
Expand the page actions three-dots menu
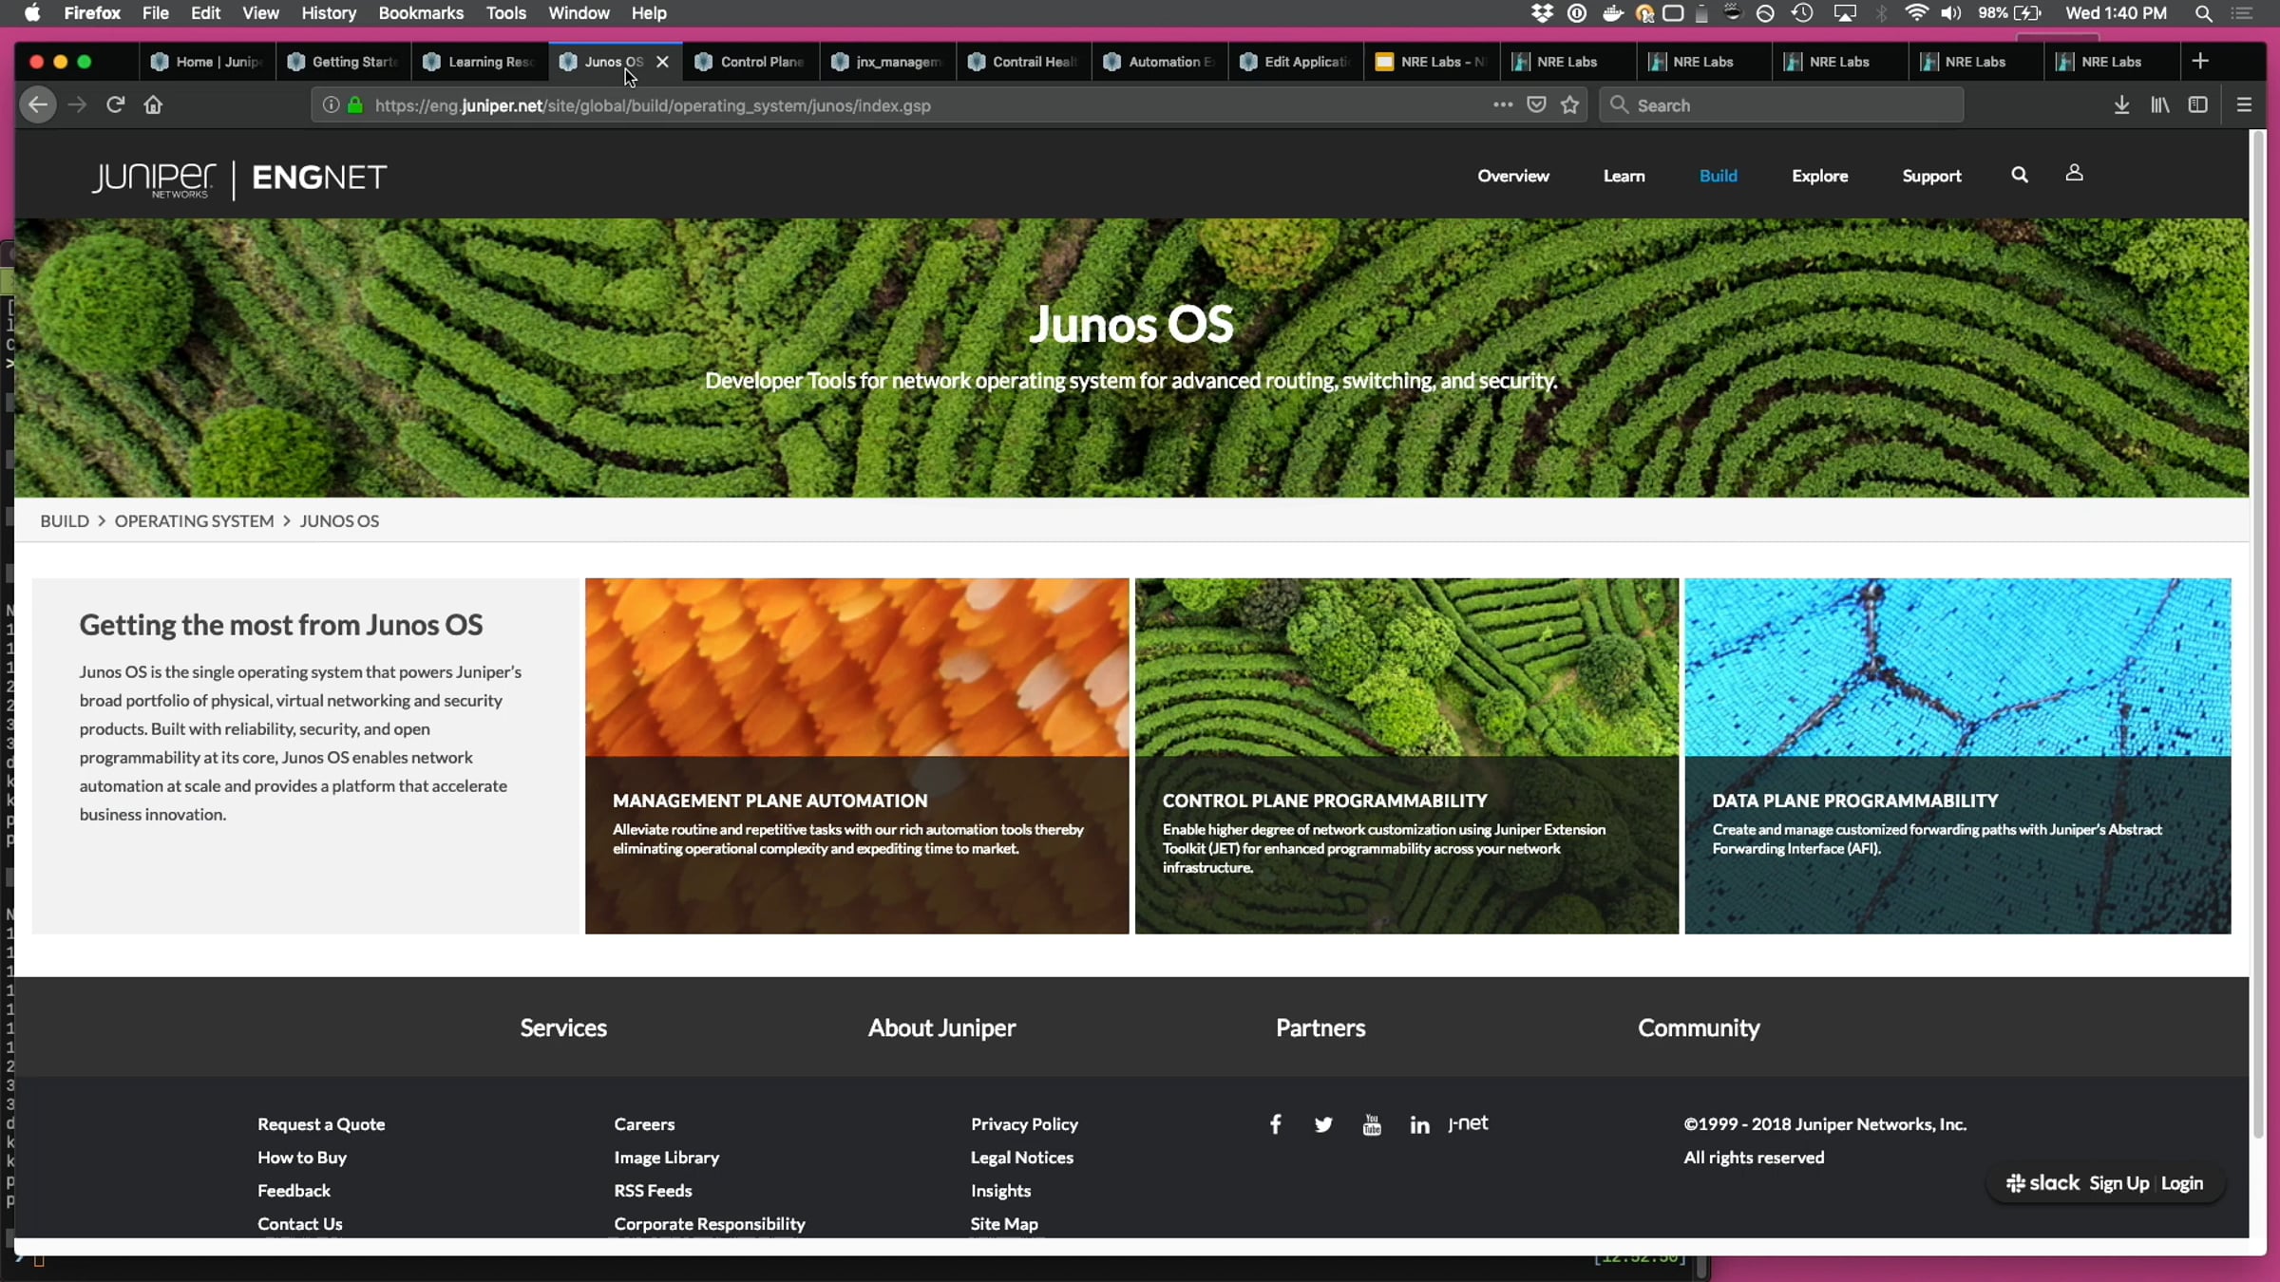[1502, 104]
